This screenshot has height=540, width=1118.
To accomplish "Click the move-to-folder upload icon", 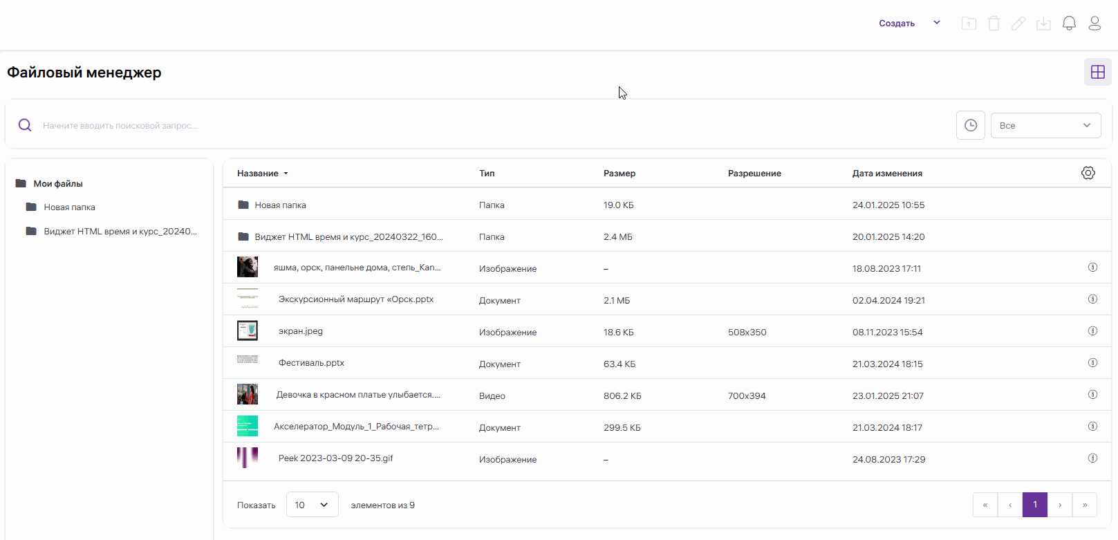I will (x=969, y=24).
